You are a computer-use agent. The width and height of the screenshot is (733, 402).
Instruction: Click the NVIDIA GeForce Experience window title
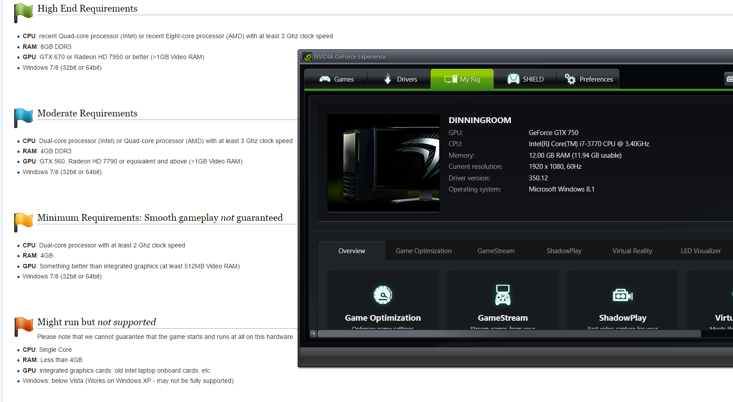point(350,57)
